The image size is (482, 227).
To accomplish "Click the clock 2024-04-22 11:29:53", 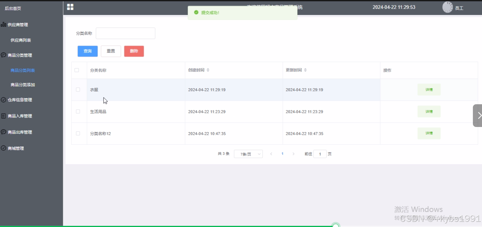I will coord(394,7).
